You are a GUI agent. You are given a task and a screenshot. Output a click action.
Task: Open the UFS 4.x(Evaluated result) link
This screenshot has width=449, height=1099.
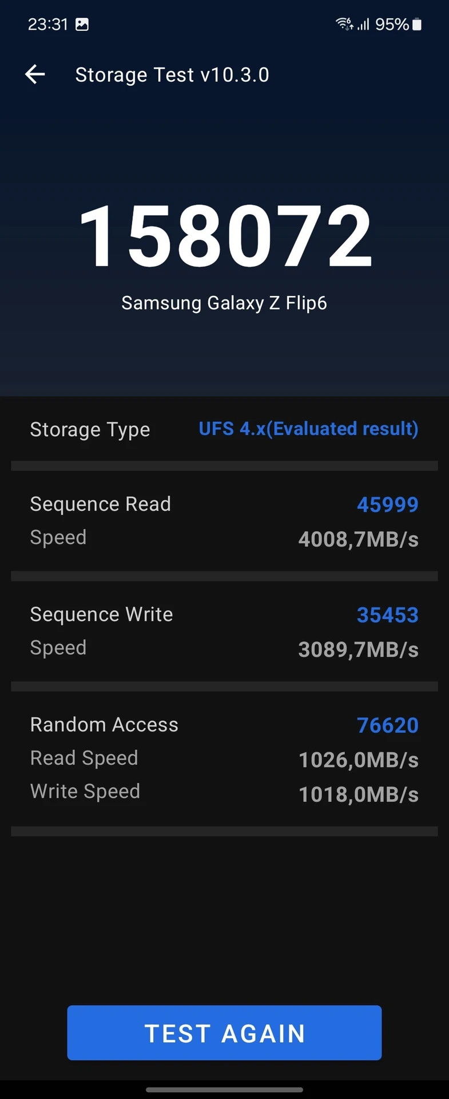click(x=308, y=429)
